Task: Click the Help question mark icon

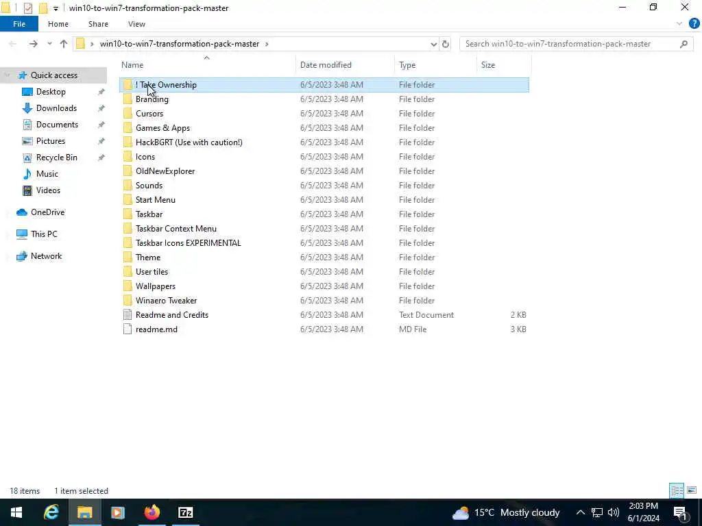Action: pos(694,24)
